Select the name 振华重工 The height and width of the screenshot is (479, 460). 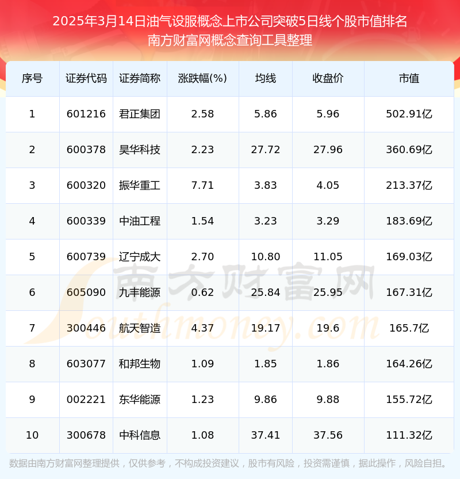(x=140, y=185)
